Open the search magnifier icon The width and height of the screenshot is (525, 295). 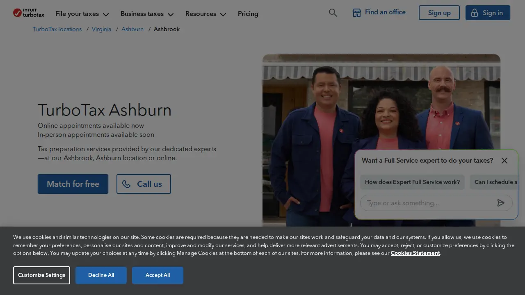333,13
